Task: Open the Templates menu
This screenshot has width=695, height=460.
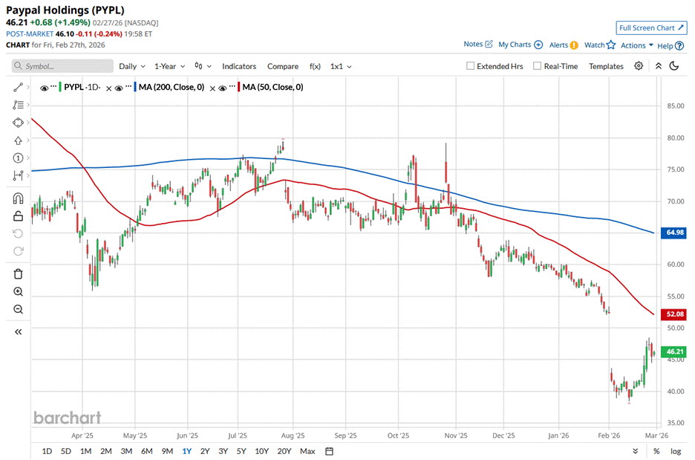Action: [x=606, y=66]
